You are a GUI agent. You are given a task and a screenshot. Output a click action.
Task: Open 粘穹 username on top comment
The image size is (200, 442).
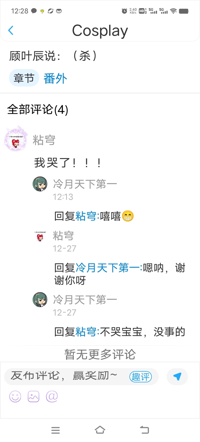[44, 140]
